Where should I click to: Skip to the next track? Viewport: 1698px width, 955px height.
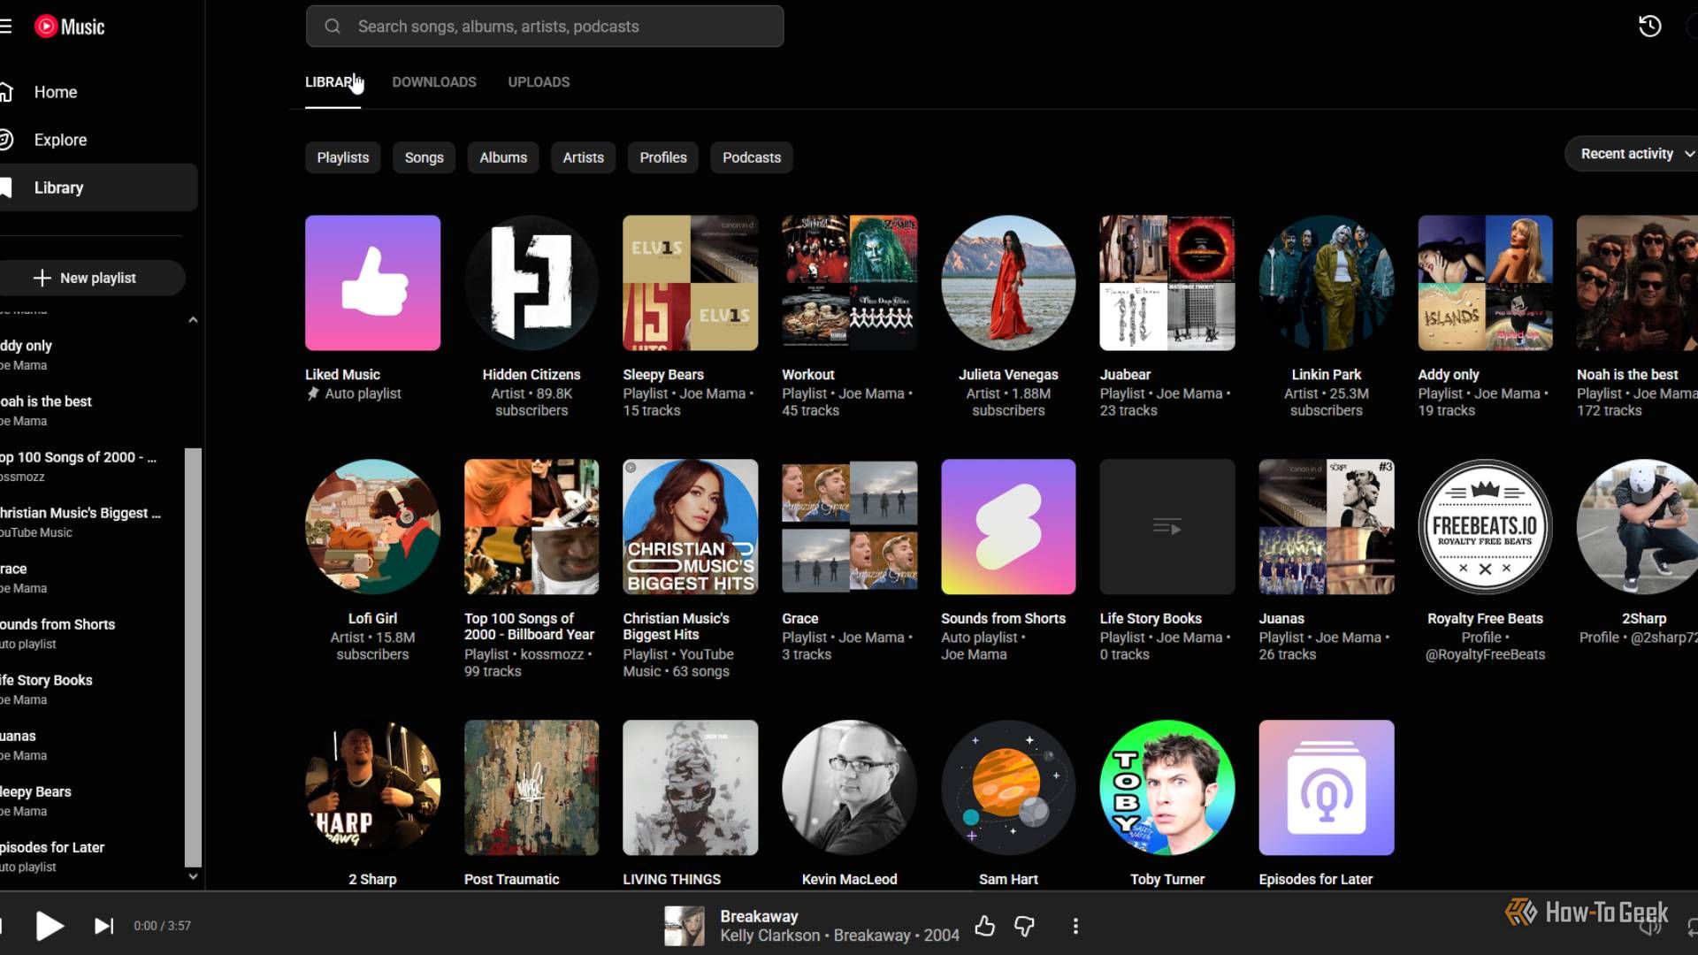[104, 926]
